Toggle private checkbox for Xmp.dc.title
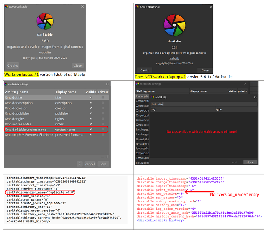This screenshot has width=264, height=230. coord(103,97)
